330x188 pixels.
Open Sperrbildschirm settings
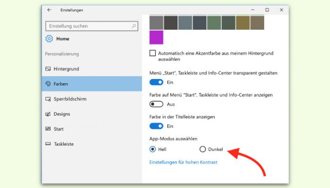[x=92, y=99]
